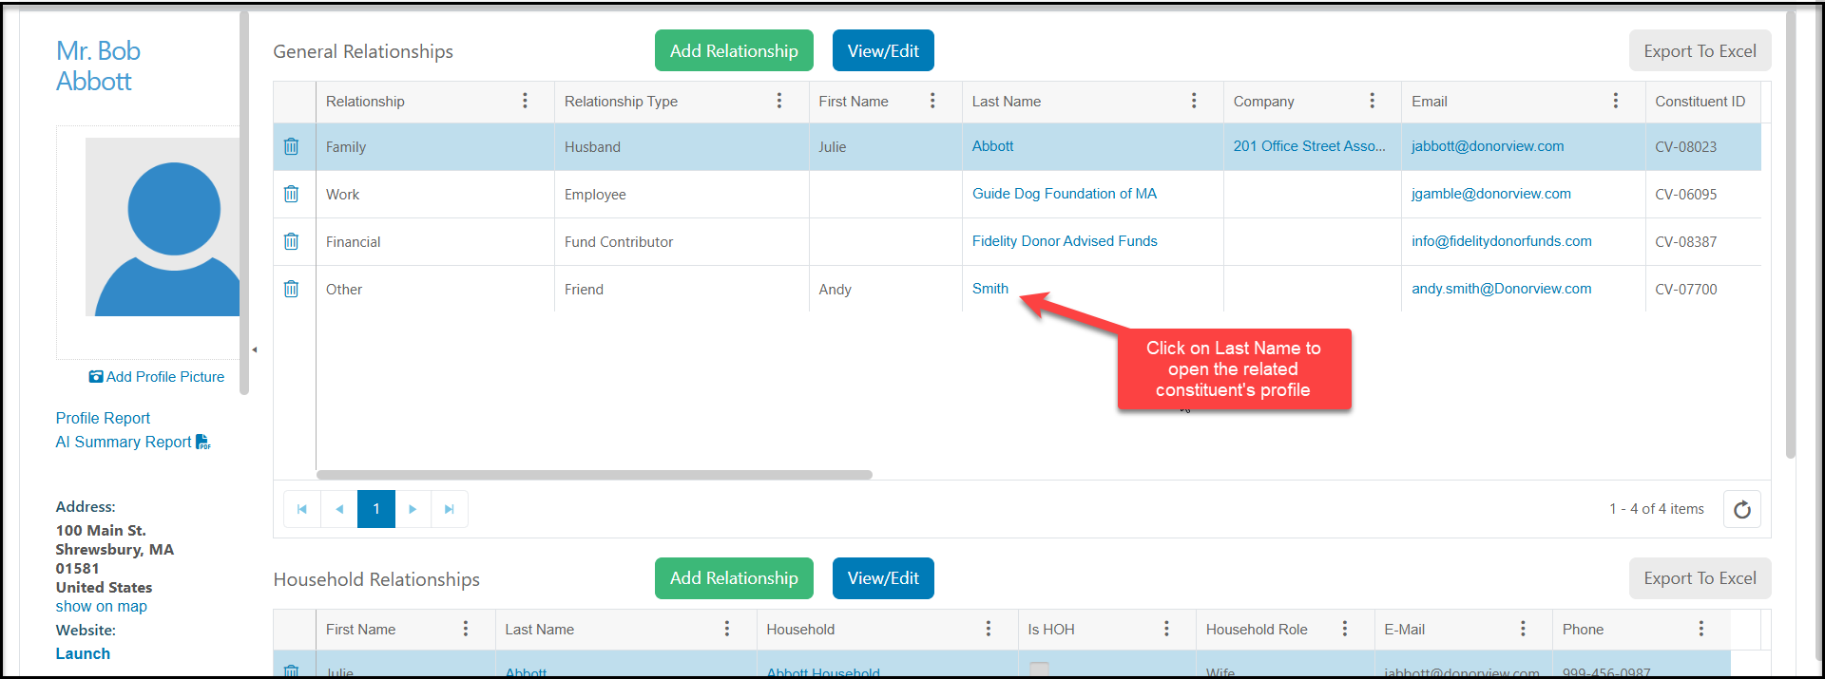Remove the Other/Friend relationship with trash icon
The width and height of the screenshot is (1825, 679).
tap(291, 289)
